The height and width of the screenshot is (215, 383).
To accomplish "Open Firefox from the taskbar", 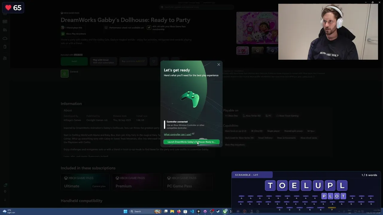I will pyautogui.click(x=179, y=211).
